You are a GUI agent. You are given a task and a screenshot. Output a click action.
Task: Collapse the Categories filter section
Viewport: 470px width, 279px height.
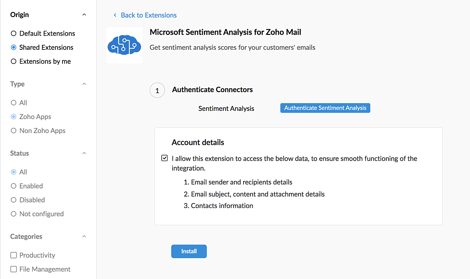click(x=84, y=237)
